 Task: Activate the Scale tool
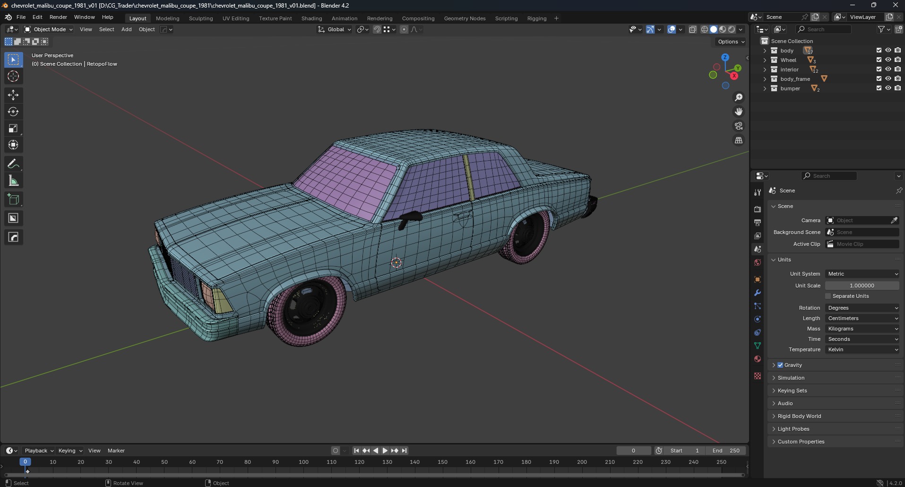pyautogui.click(x=13, y=128)
